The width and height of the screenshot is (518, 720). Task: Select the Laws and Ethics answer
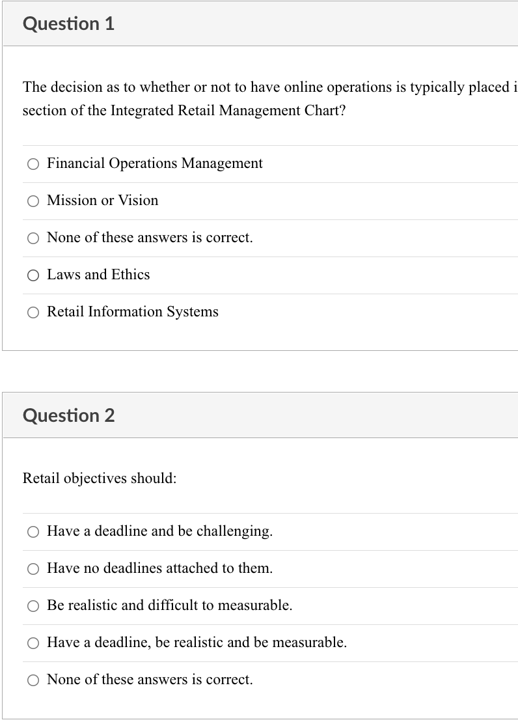(33, 275)
